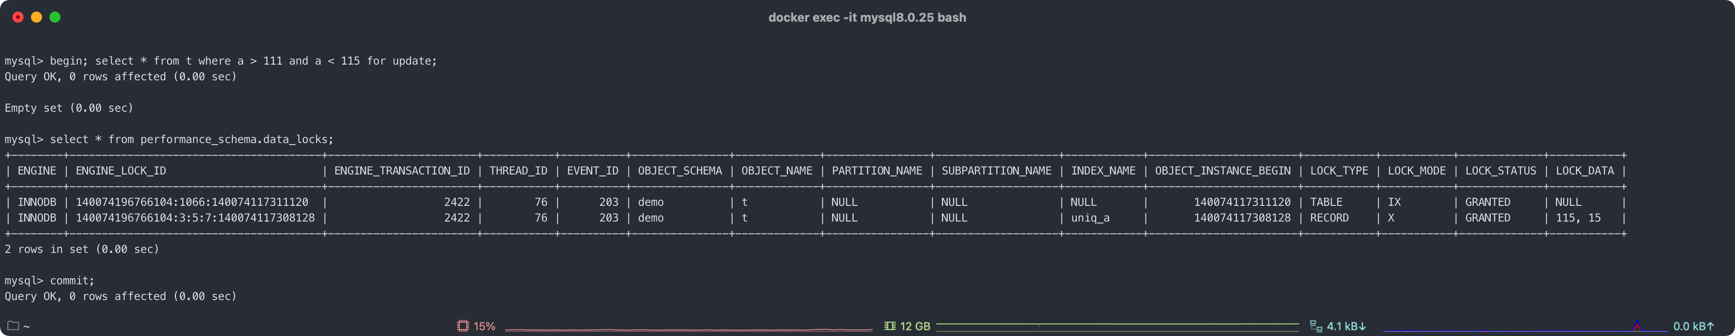Click the green memory usage graph
Screen dimensions: 1735x336
tap(1117, 325)
